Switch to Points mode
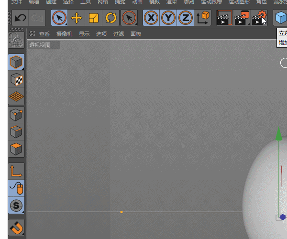This screenshot has width=287, height=239. pyautogui.click(x=16, y=115)
